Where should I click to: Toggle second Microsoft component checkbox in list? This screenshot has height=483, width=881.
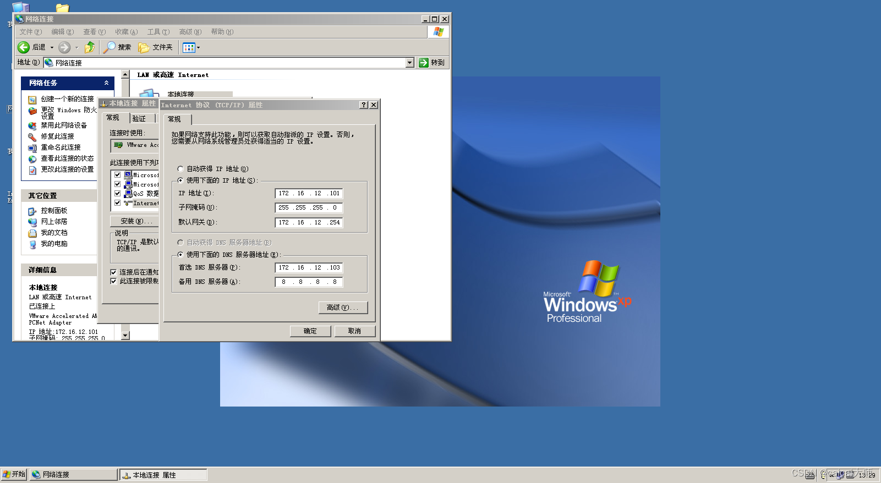117,184
